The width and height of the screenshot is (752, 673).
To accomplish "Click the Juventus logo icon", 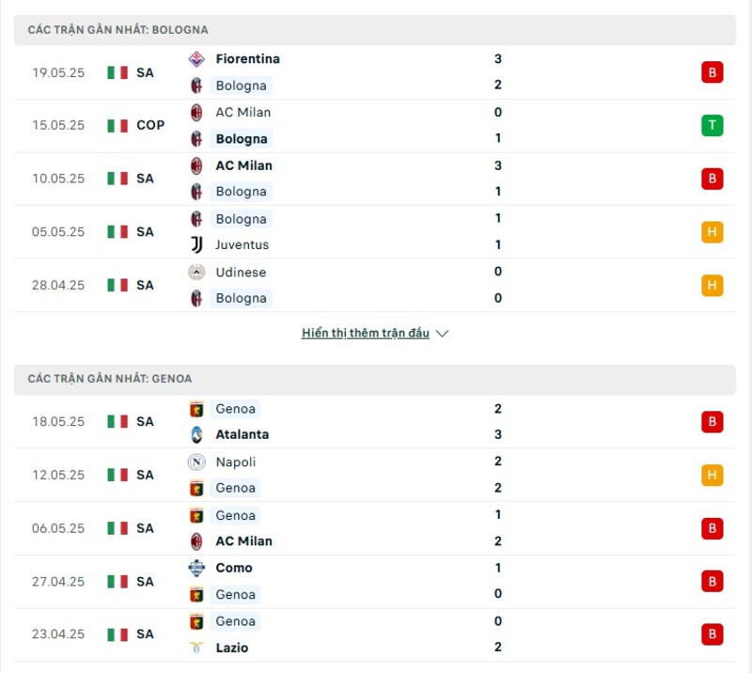I will click(x=196, y=244).
